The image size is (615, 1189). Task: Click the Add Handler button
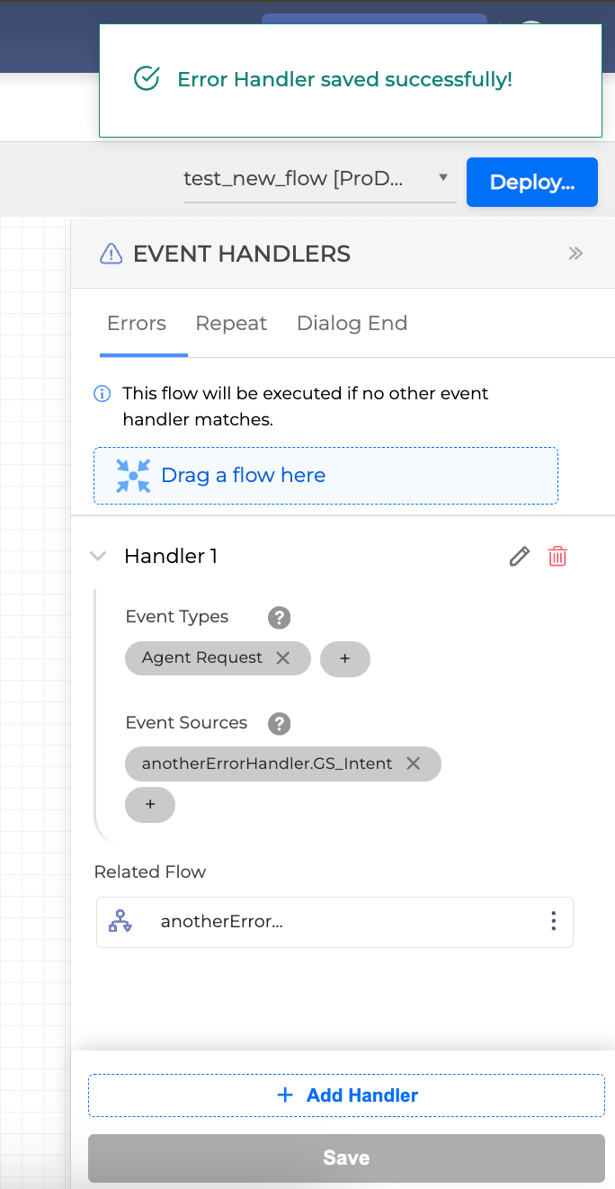(x=346, y=1095)
